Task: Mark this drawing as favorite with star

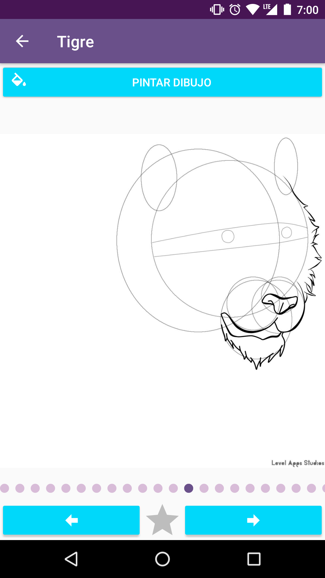Action: pyautogui.click(x=162, y=520)
